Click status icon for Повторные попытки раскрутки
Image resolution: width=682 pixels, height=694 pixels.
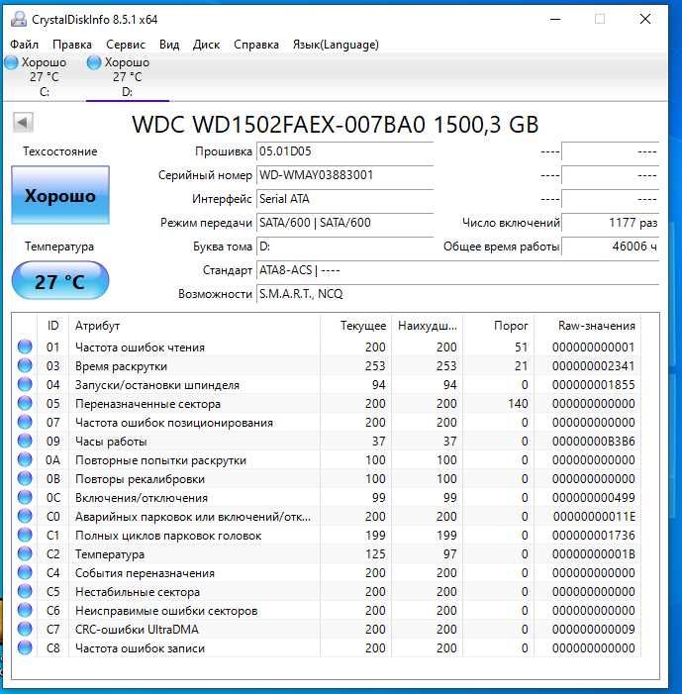(x=25, y=460)
